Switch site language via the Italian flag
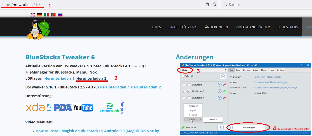This screenshot has height=136, width=312. tap(47, 15)
